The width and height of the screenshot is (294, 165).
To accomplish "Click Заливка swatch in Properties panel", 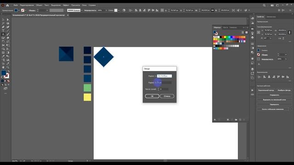I will (x=259, y=50).
